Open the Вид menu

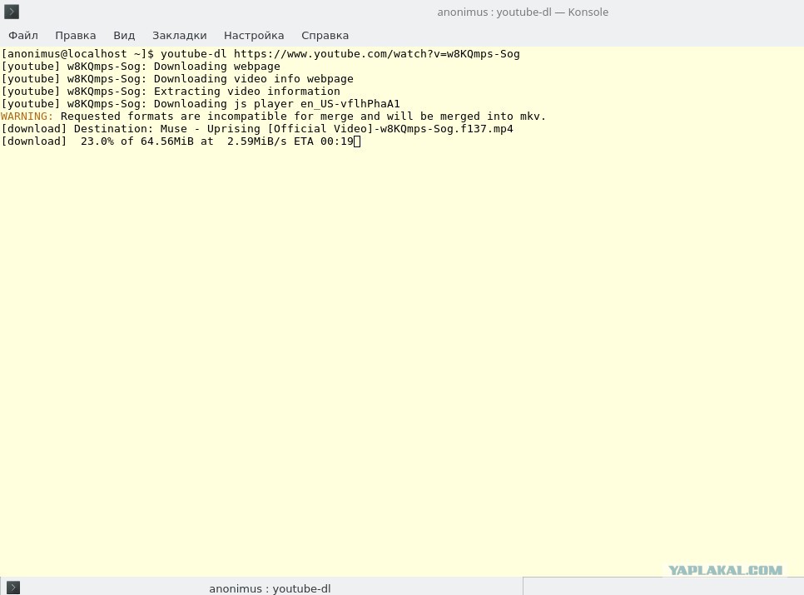coord(124,35)
